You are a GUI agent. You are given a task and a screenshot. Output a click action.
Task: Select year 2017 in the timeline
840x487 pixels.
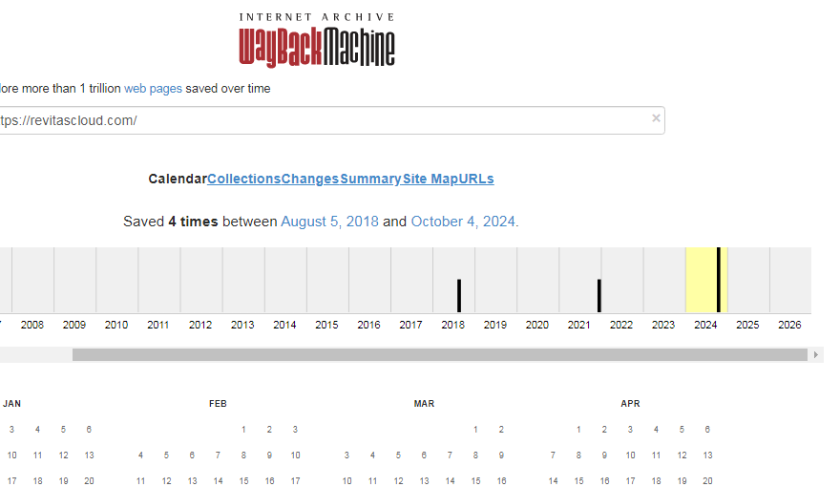[x=410, y=325]
